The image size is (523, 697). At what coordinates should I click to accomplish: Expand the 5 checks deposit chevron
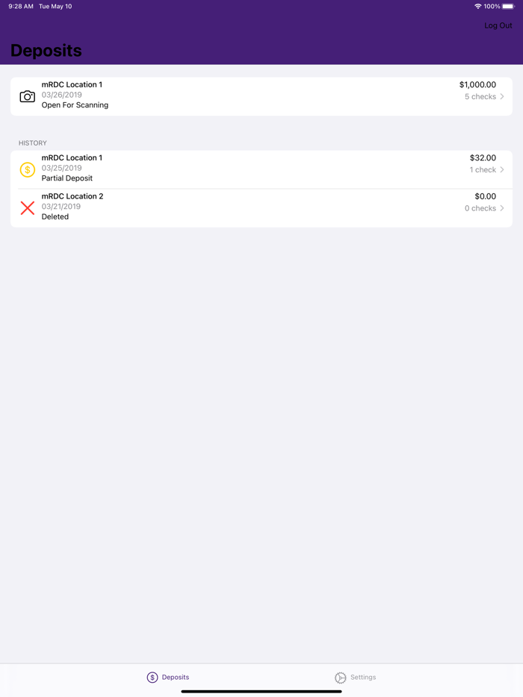pos(502,96)
